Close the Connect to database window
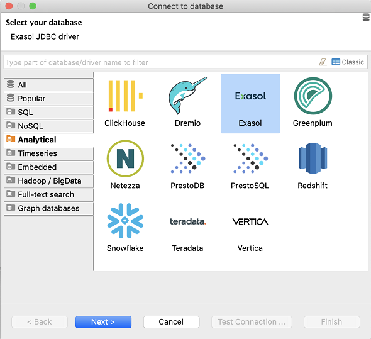Screen dimensions: 371x339 coord(9,6)
